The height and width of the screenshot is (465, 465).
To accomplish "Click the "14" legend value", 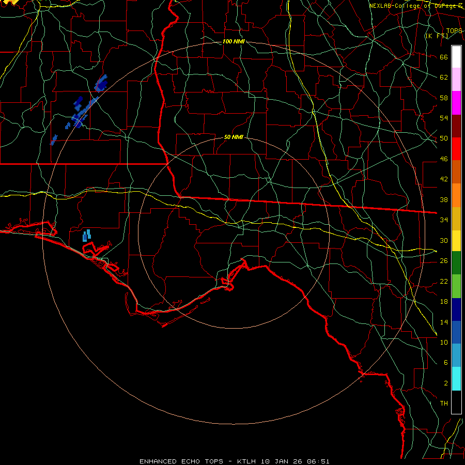I will pyautogui.click(x=444, y=322).
